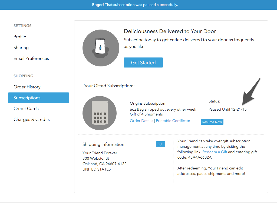Click the Origins Subscription bag icon

click(x=100, y=113)
